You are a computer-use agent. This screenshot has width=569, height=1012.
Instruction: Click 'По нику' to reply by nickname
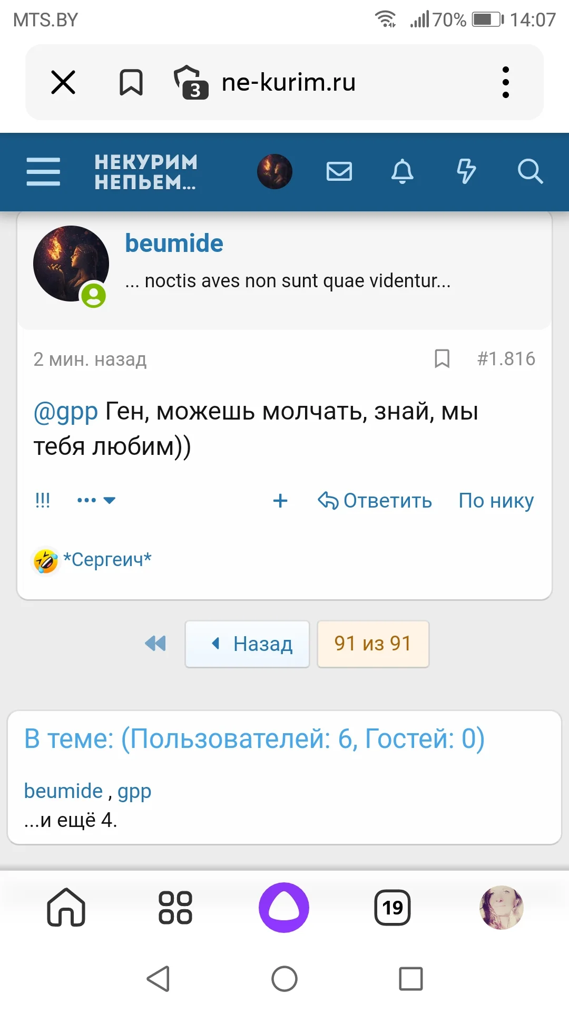click(x=495, y=501)
